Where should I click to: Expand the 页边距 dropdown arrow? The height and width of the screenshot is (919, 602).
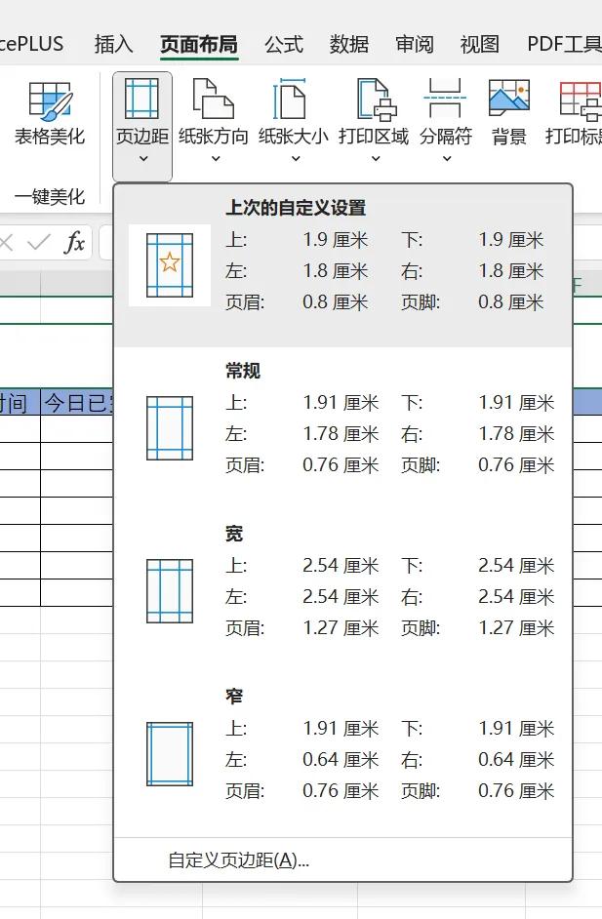pyautogui.click(x=143, y=159)
